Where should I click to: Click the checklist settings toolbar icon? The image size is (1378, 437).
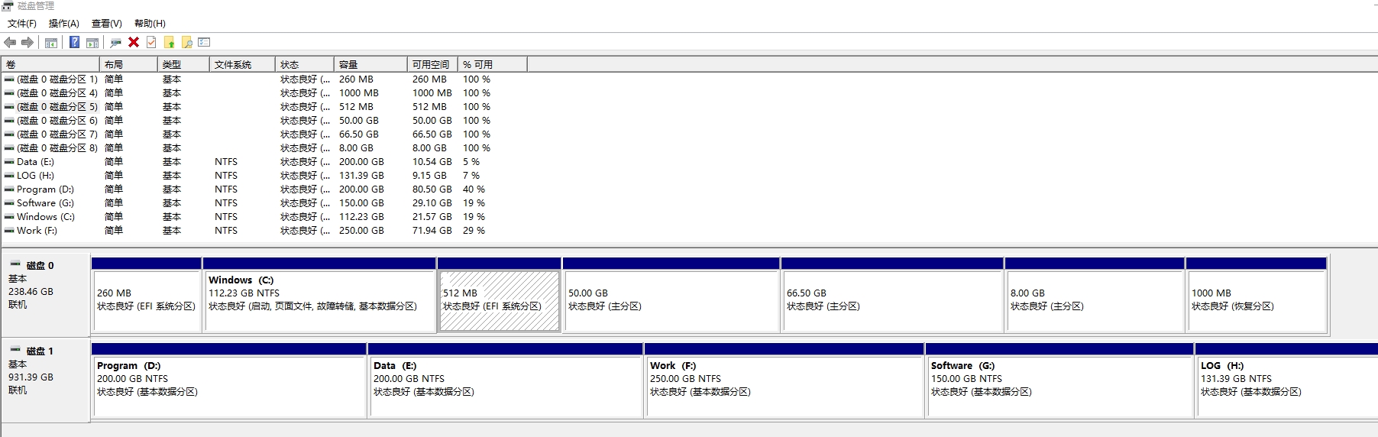pos(204,43)
